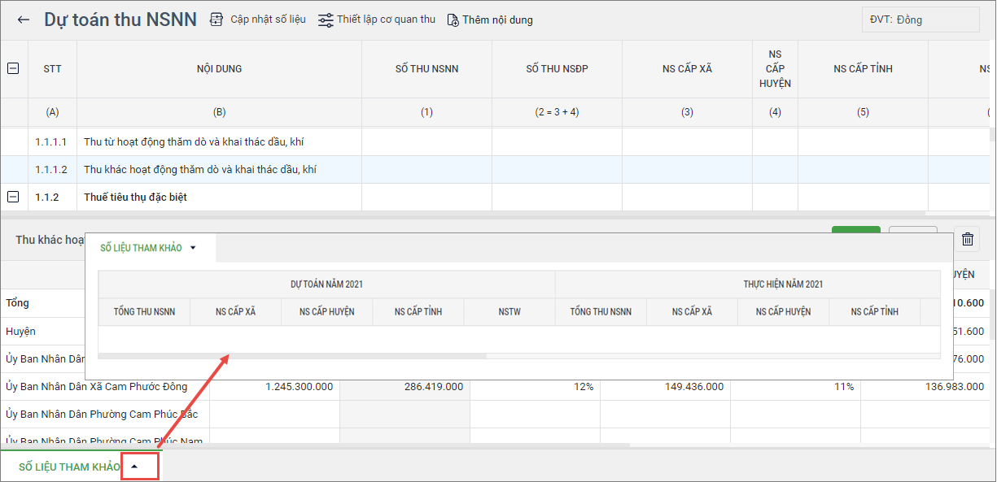Click the trash delete icon

click(967, 239)
